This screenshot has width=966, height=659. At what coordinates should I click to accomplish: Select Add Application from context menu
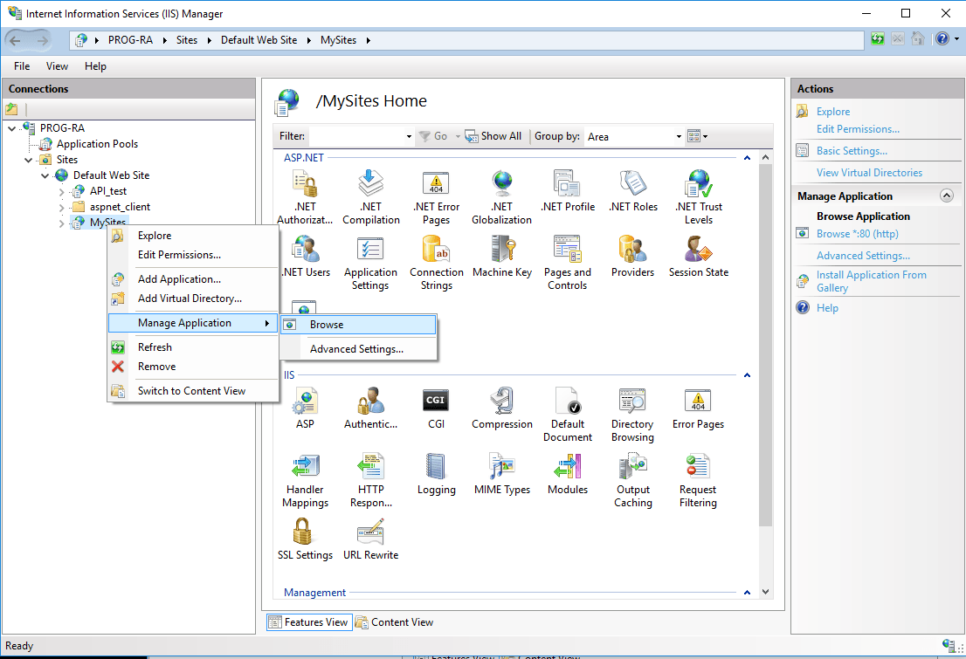pos(193,279)
